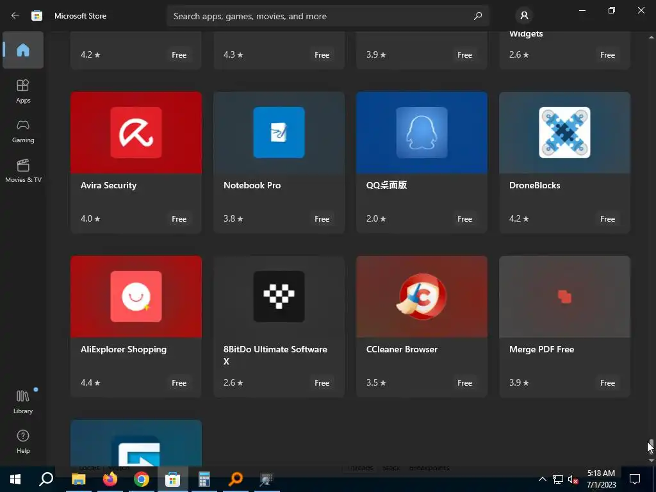Launch Firefox from the taskbar
This screenshot has width=656, height=492.
[110, 479]
